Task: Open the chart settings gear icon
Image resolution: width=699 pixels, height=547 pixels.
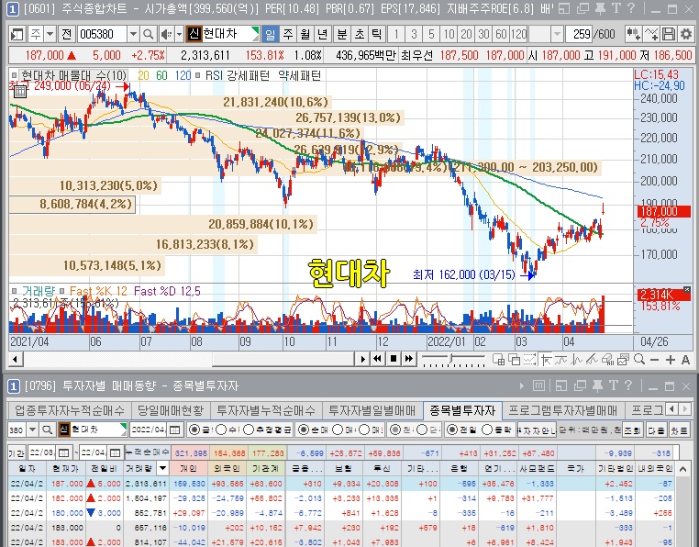Action: click(x=686, y=34)
